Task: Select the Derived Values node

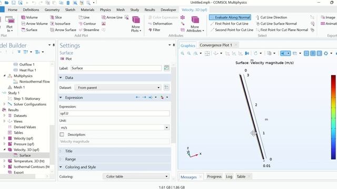Action: point(22,127)
